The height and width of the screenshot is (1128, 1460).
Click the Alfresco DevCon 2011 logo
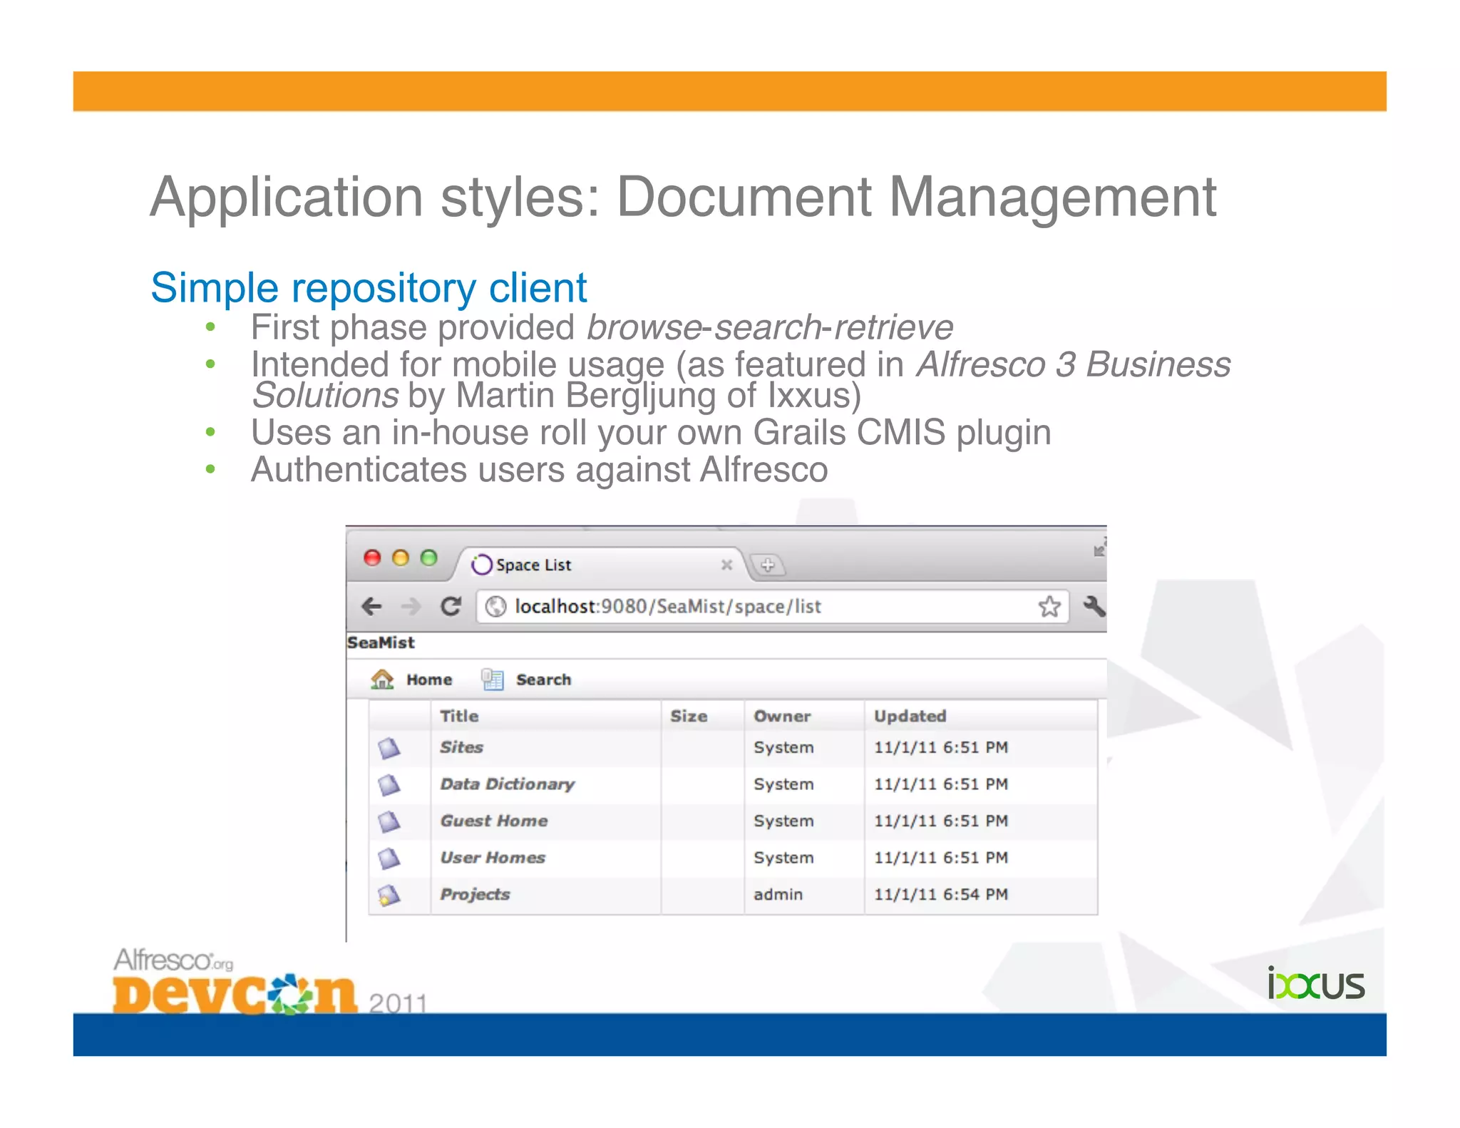[x=271, y=981]
